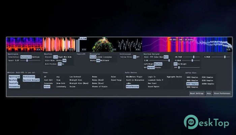Select the Sound Forge theme
The width and height of the screenshot is (236, 135).
pos(116,80)
